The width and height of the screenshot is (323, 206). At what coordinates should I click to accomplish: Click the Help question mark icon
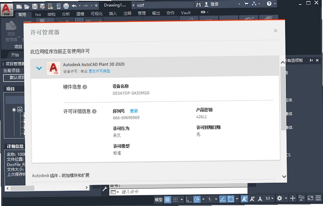[269, 4]
